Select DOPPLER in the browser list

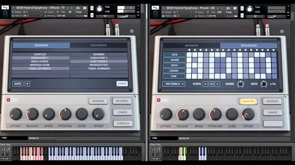pyautogui.click(x=40, y=54)
